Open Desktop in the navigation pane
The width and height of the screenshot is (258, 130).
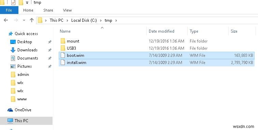25,42
